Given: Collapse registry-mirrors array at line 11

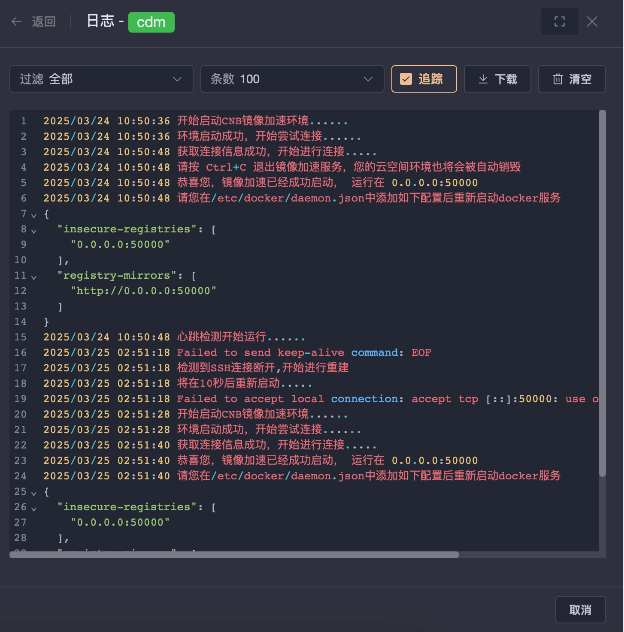Looking at the screenshot, I should point(33,277).
